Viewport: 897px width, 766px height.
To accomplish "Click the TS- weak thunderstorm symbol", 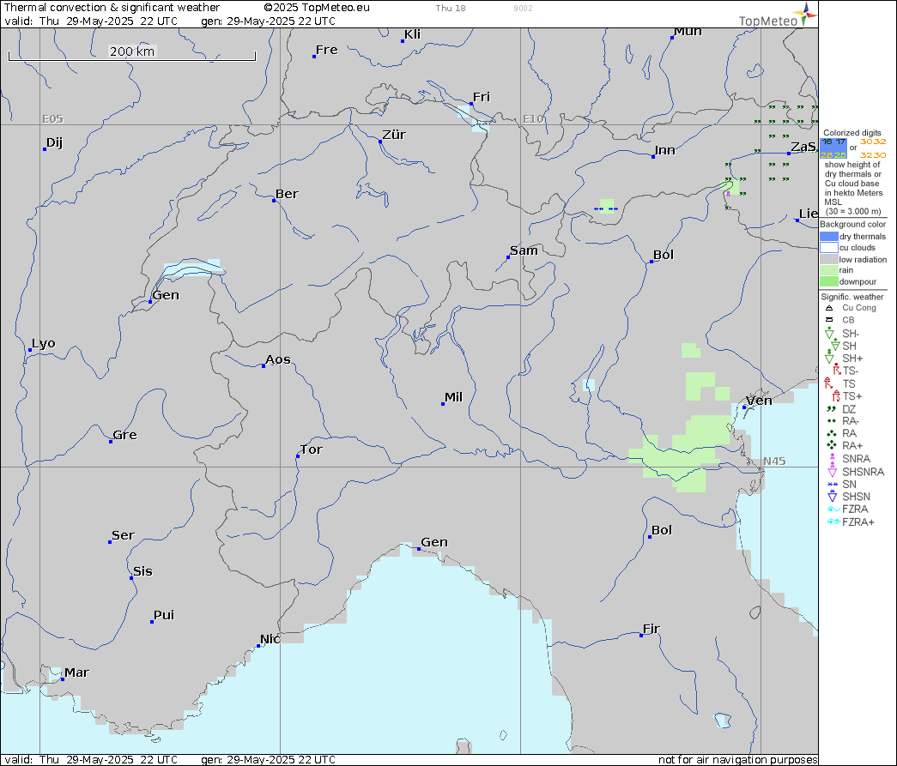I will 836,370.
